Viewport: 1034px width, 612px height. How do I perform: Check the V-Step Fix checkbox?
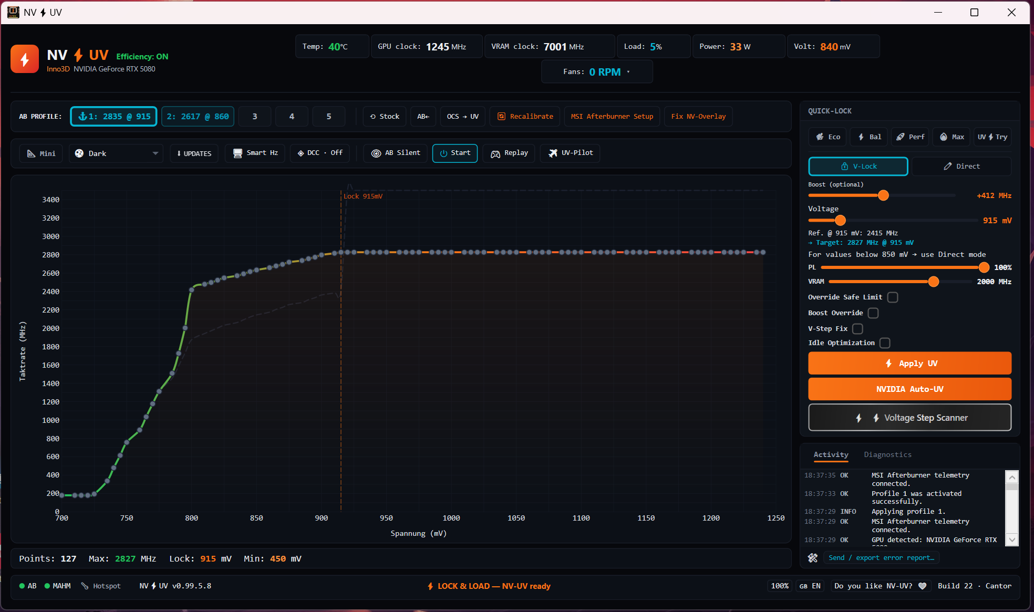pos(857,329)
